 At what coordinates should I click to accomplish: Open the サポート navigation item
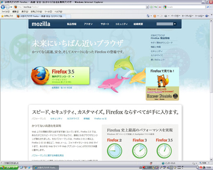point(105,24)
